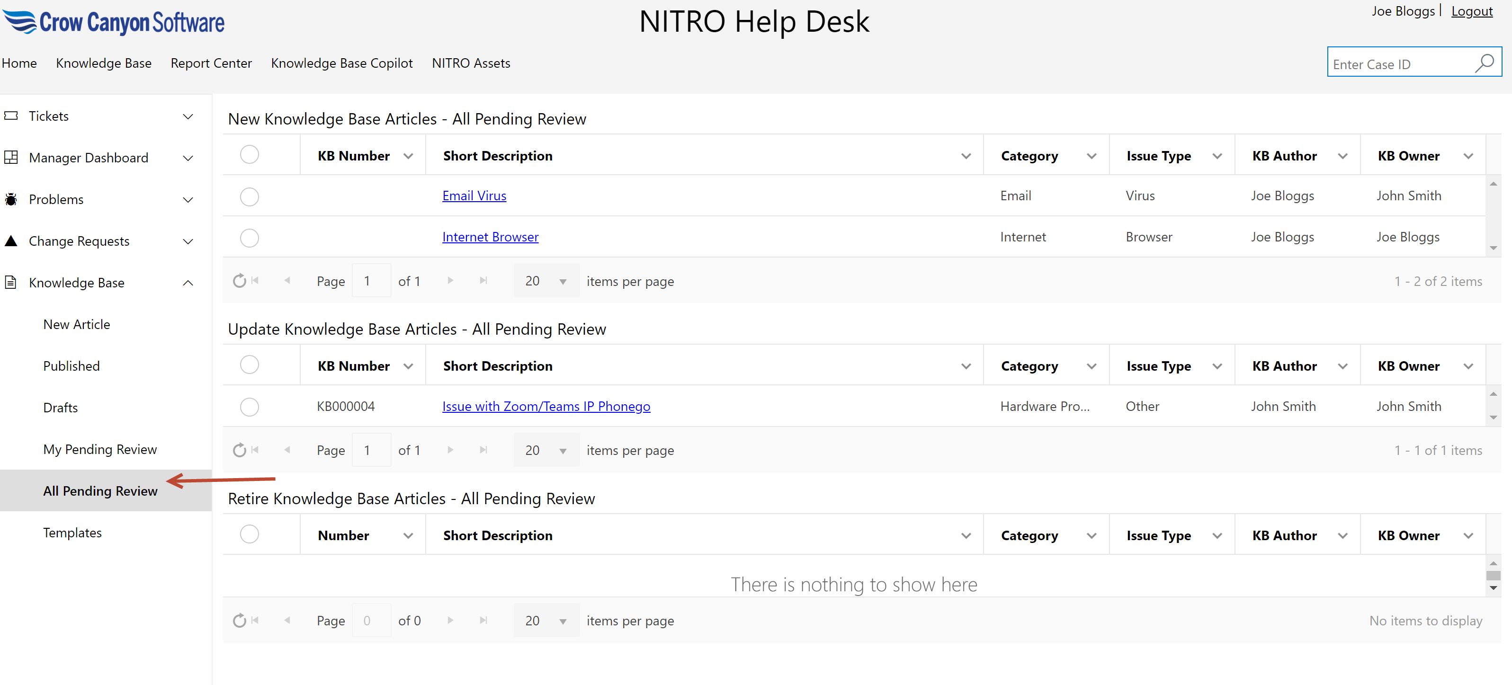Click the search magnifier icon in Case ID box
1512x685 pixels.
[1484, 63]
